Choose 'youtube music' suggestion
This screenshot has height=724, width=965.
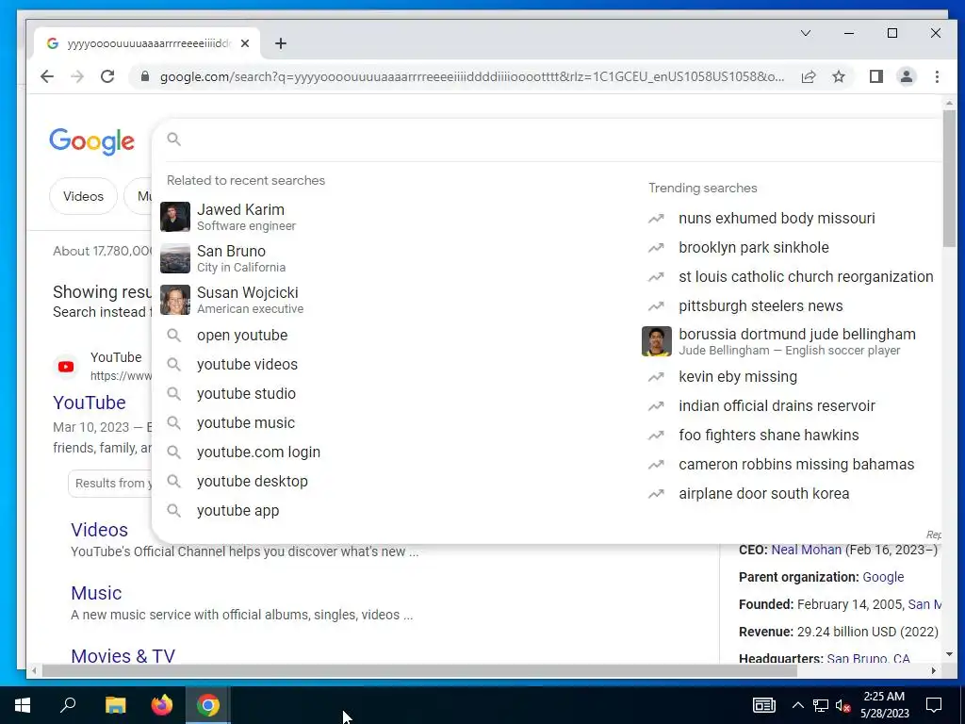pos(394,423)
